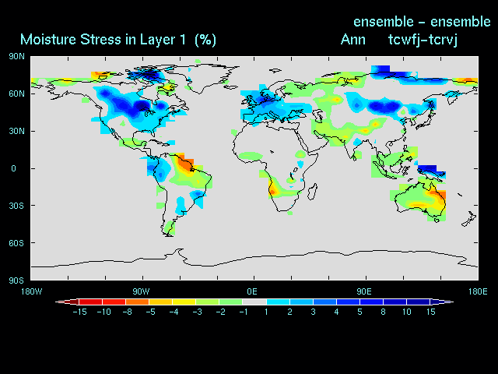Click the '-15' colorbar value
Image resolution: width=498 pixels, height=374 pixels.
coord(79,312)
